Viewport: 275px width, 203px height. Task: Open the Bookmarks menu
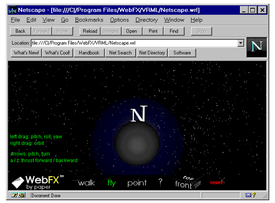pos(89,20)
